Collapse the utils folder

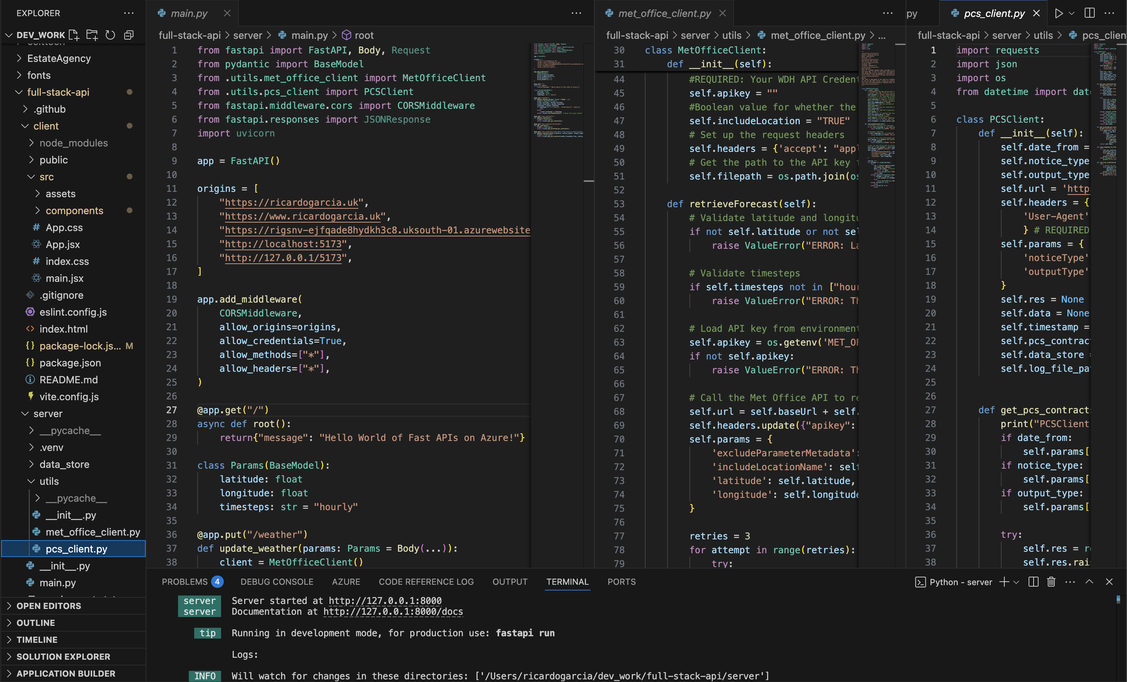pyautogui.click(x=49, y=481)
